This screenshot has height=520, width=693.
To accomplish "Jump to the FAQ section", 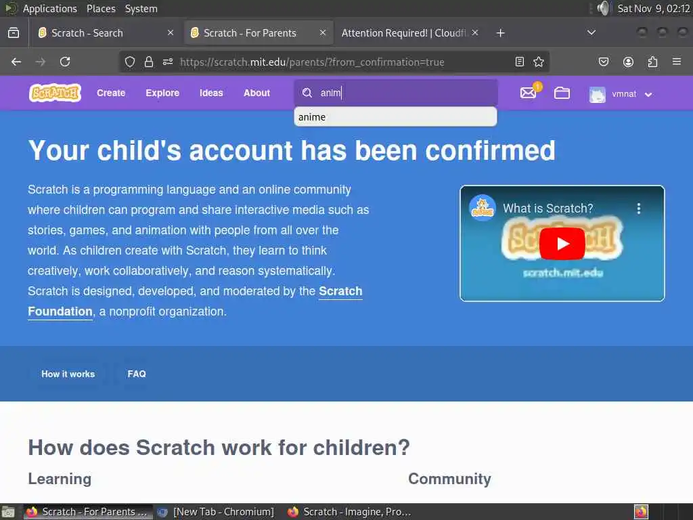I will pyautogui.click(x=137, y=374).
